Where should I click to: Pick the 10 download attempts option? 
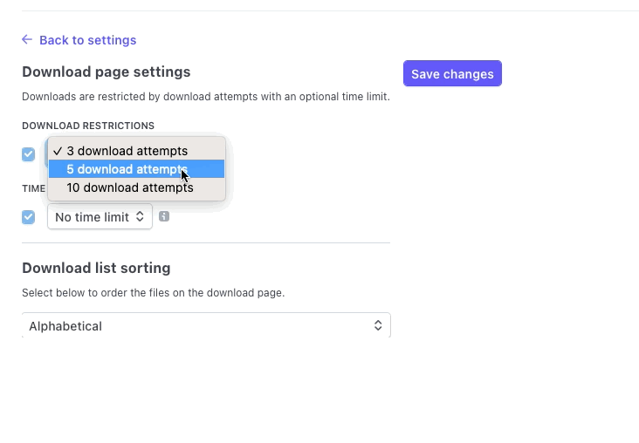click(x=130, y=187)
